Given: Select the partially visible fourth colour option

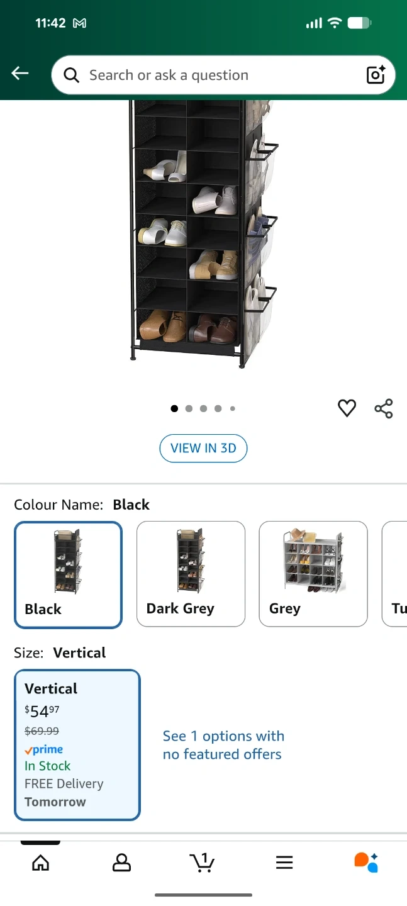Looking at the screenshot, I should coord(394,574).
